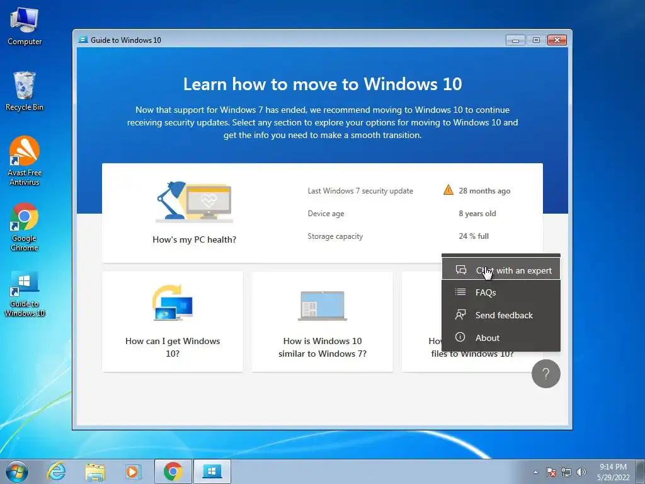Open FAQs from the help menu
645x484 pixels.
point(501,292)
